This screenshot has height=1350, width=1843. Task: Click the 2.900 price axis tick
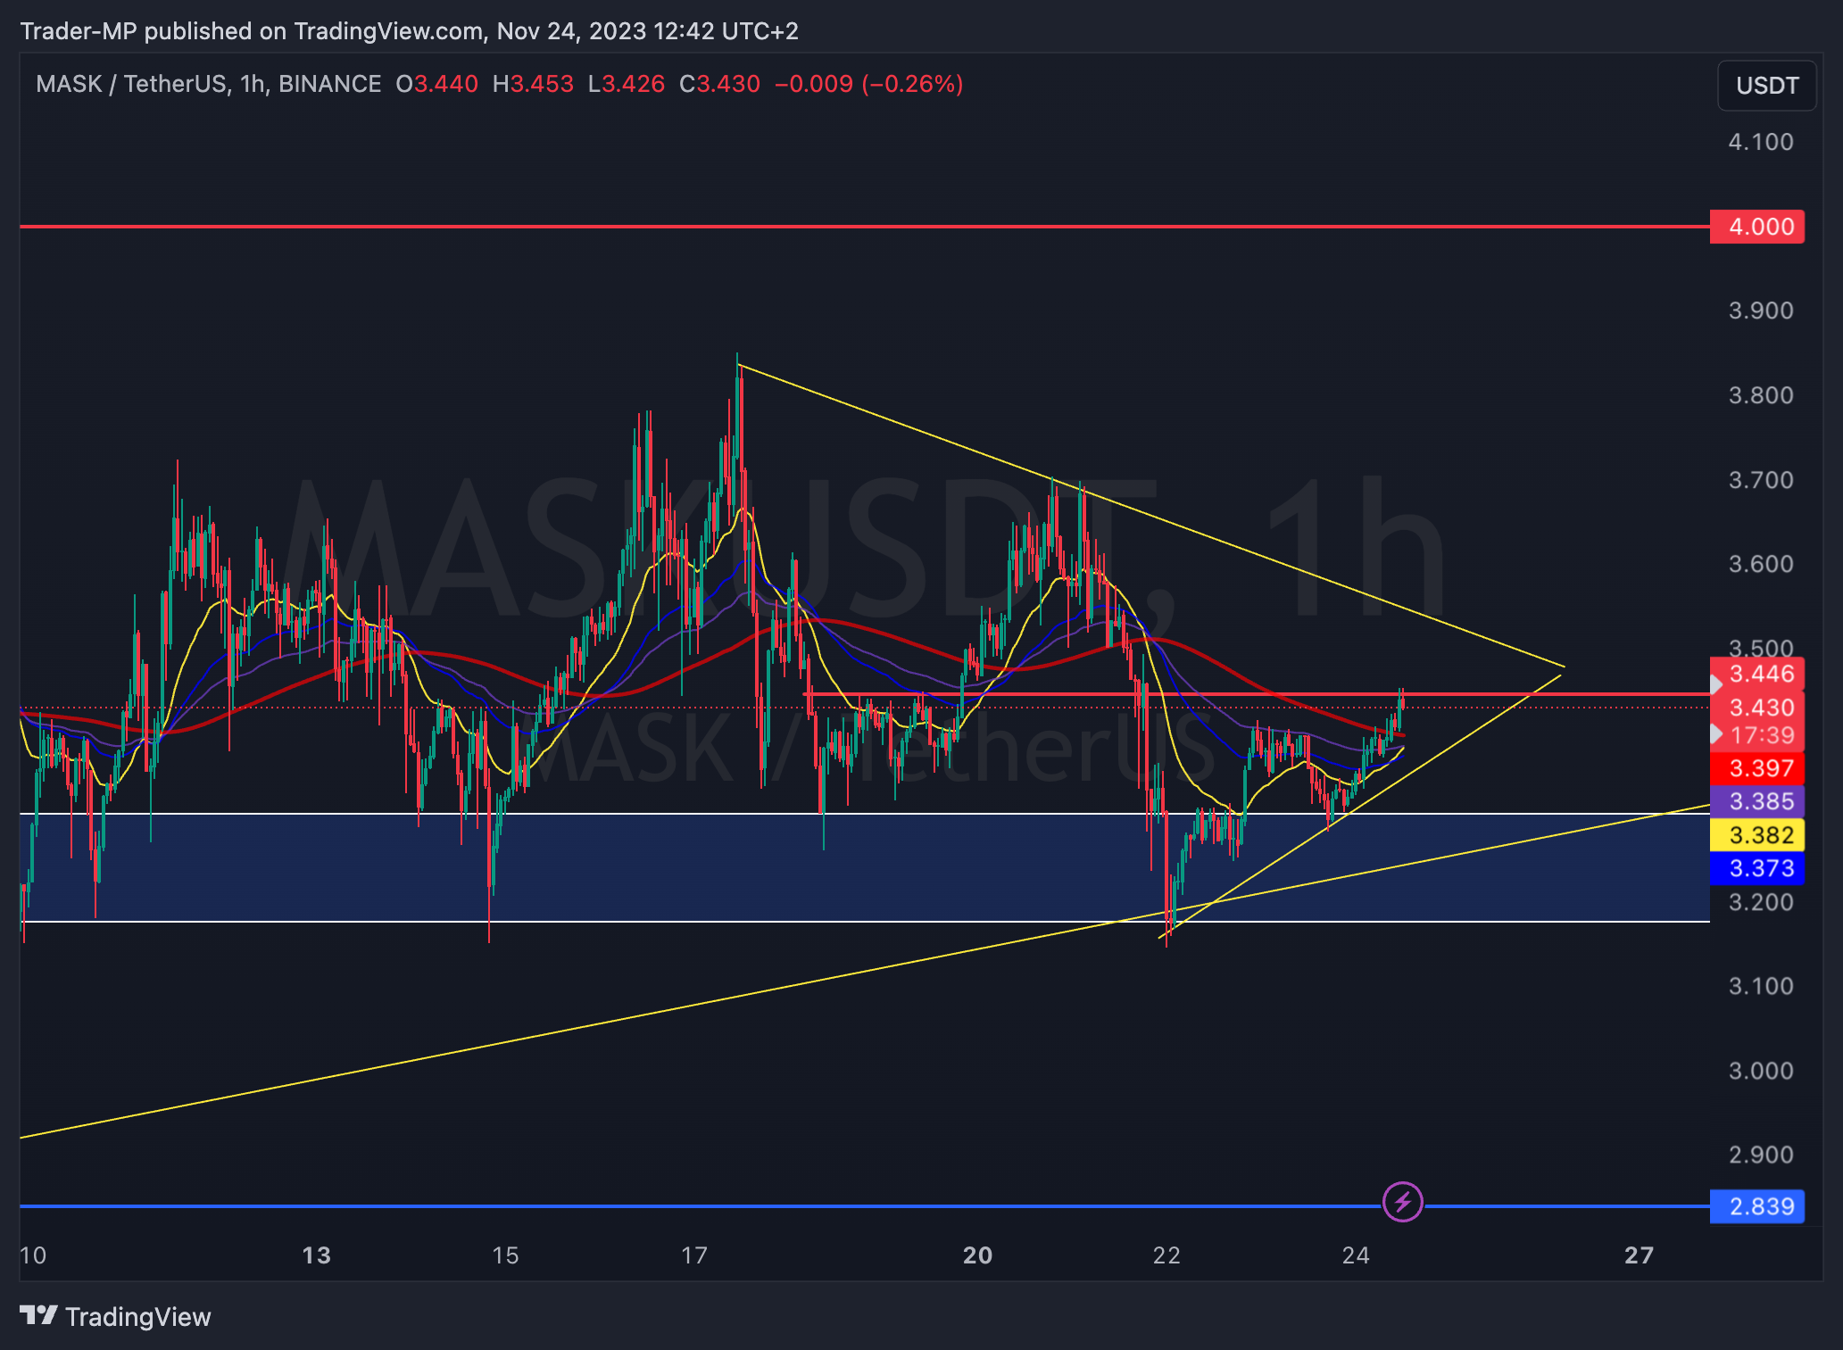[x=1760, y=1155]
